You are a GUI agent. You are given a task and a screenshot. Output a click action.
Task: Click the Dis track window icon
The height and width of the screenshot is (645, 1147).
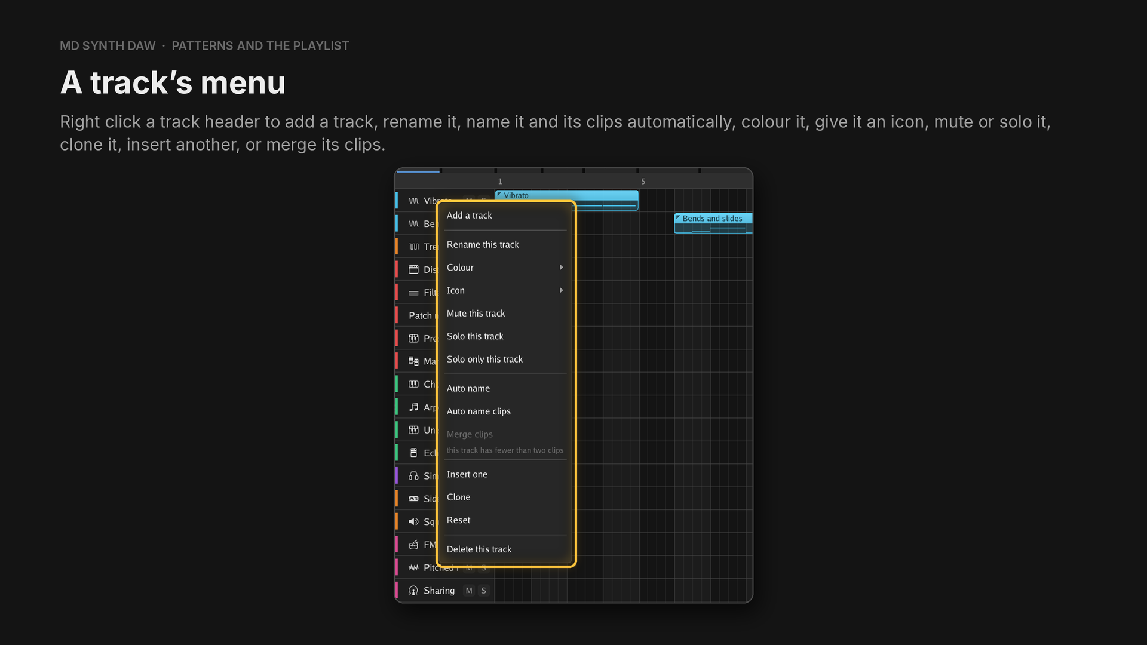tap(413, 269)
